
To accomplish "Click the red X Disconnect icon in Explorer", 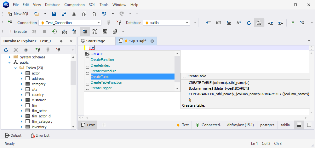I will pos(58,50).
